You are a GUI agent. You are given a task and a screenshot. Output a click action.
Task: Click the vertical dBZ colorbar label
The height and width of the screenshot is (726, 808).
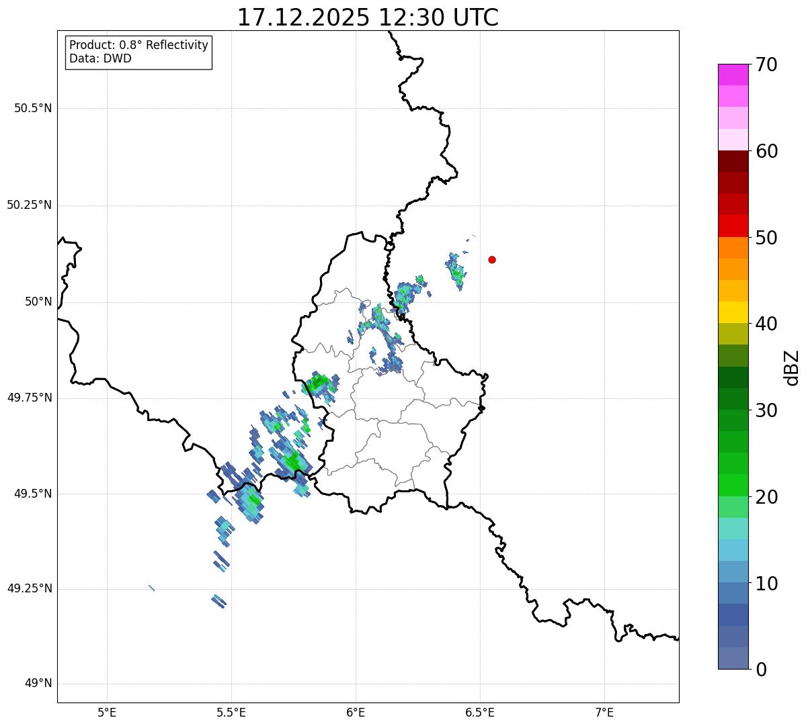pos(792,367)
